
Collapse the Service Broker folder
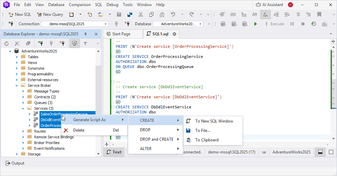17,85
